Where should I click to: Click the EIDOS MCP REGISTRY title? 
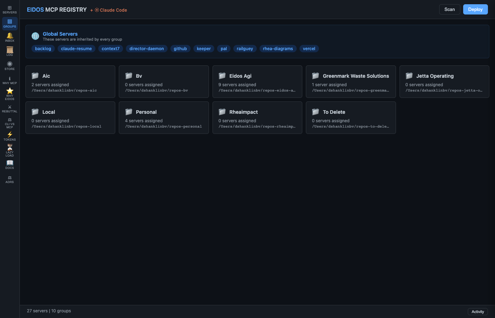click(x=57, y=10)
